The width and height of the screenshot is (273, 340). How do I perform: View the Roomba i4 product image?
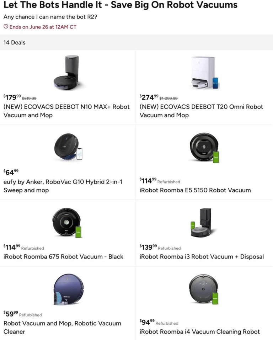204,289
